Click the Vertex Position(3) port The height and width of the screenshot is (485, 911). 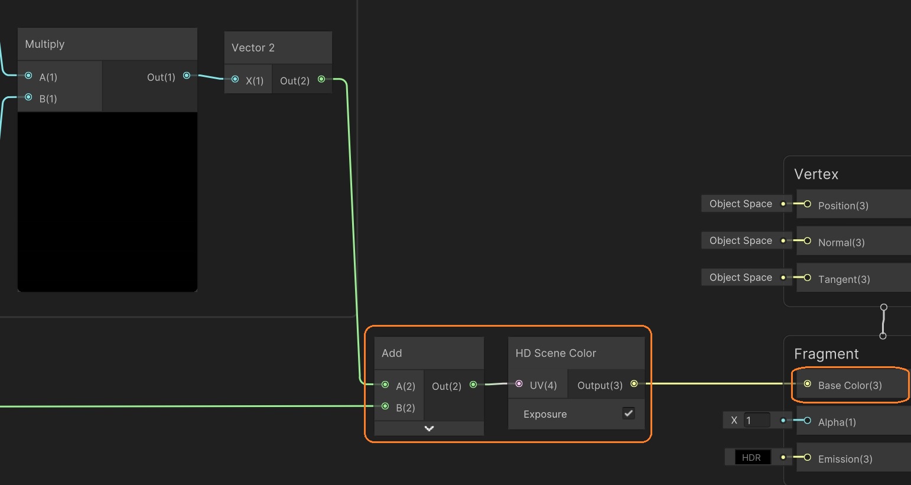808,204
